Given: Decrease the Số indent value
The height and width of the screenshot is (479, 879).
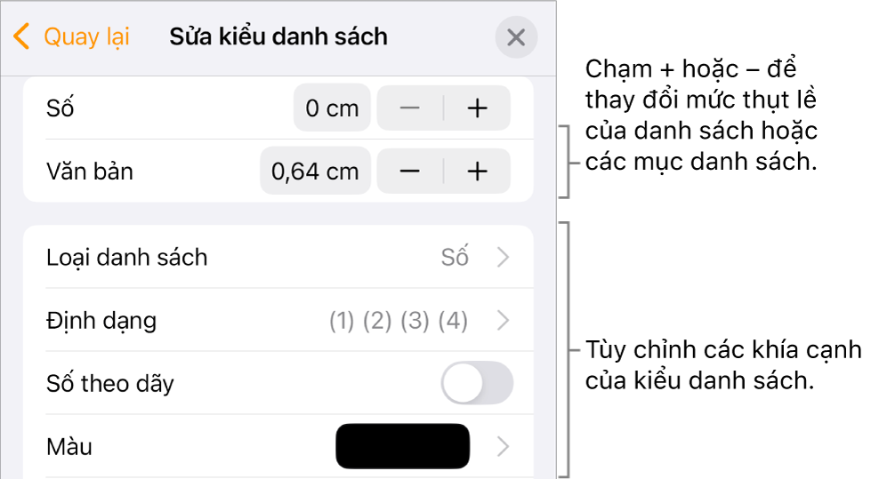Looking at the screenshot, I should click(x=409, y=108).
